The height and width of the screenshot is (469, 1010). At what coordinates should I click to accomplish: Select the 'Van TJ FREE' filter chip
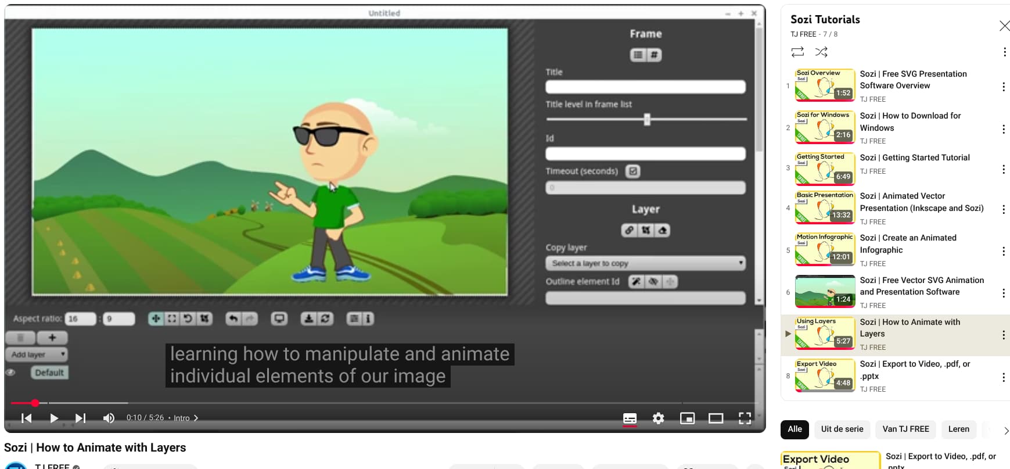click(x=905, y=429)
